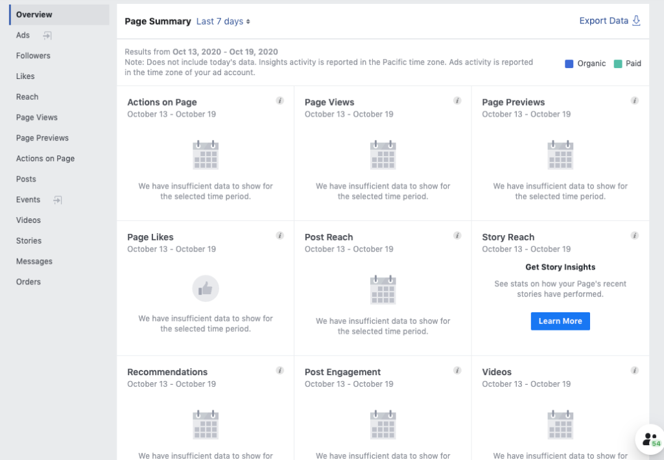664x460 pixels.
Task: Click the Recommendations card title
Action: (x=167, y=372)
